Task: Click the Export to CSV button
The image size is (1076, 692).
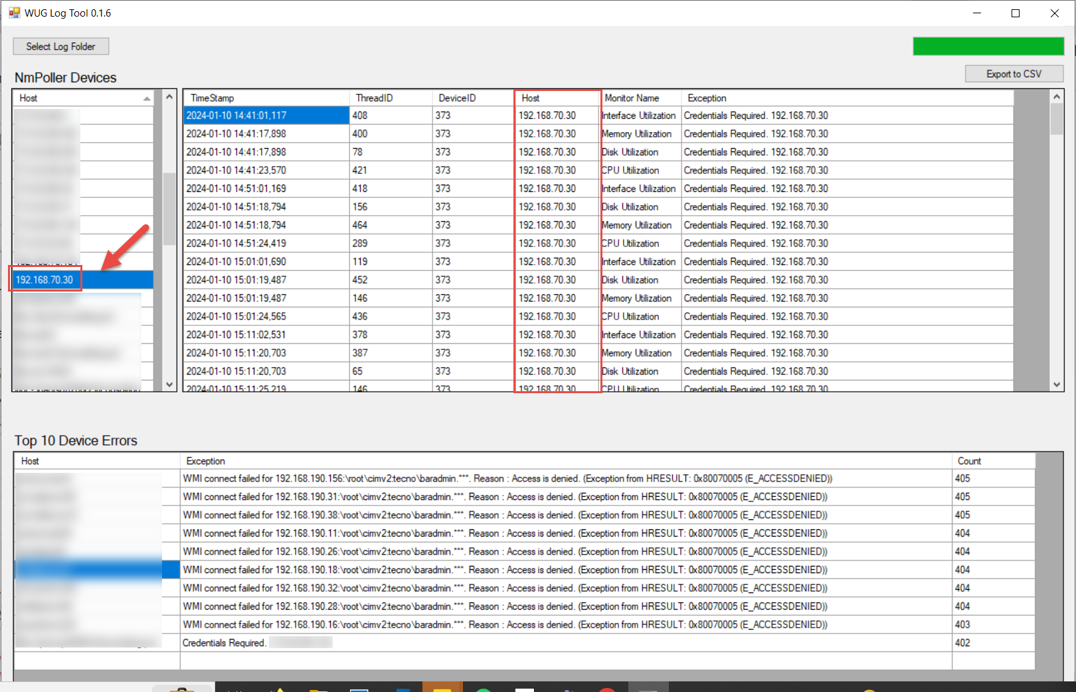Action: pyautogui.click(x=1014, y=73)
